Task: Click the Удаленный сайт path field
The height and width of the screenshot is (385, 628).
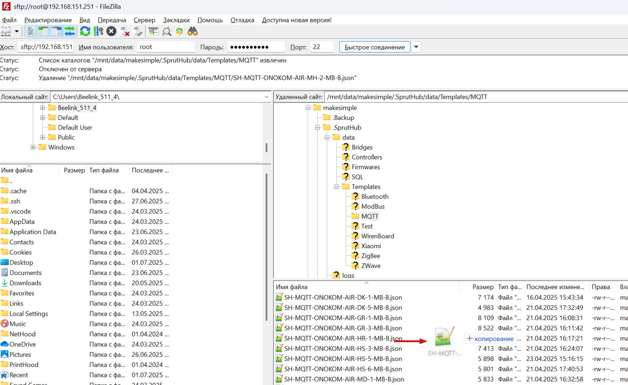Action: (476, 97)
